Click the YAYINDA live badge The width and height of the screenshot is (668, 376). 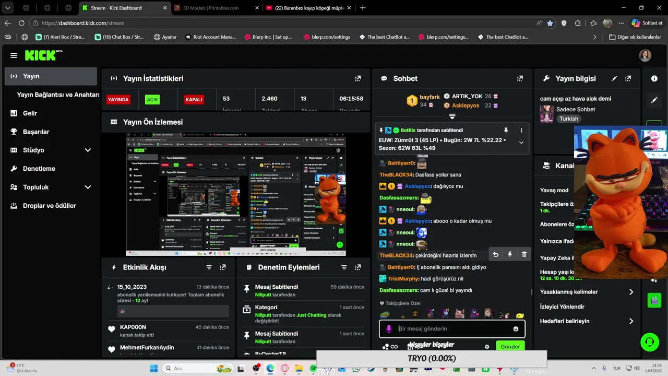(x=118, y=99)
